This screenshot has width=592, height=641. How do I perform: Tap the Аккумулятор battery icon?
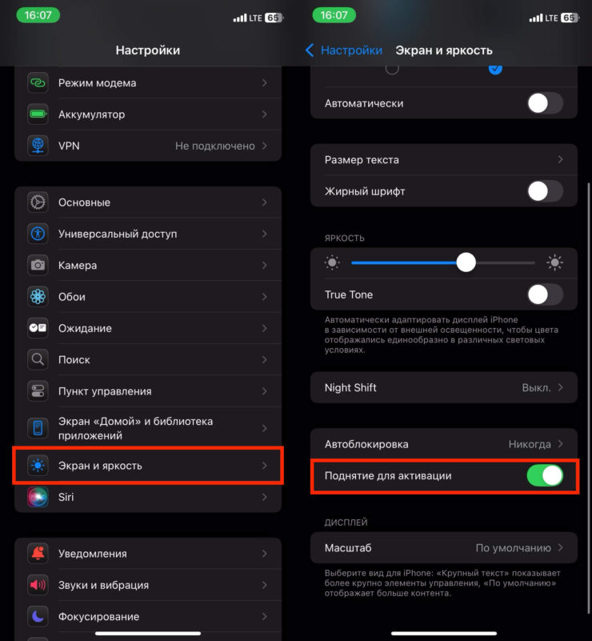pyautogui.click(x=38, y=114)
